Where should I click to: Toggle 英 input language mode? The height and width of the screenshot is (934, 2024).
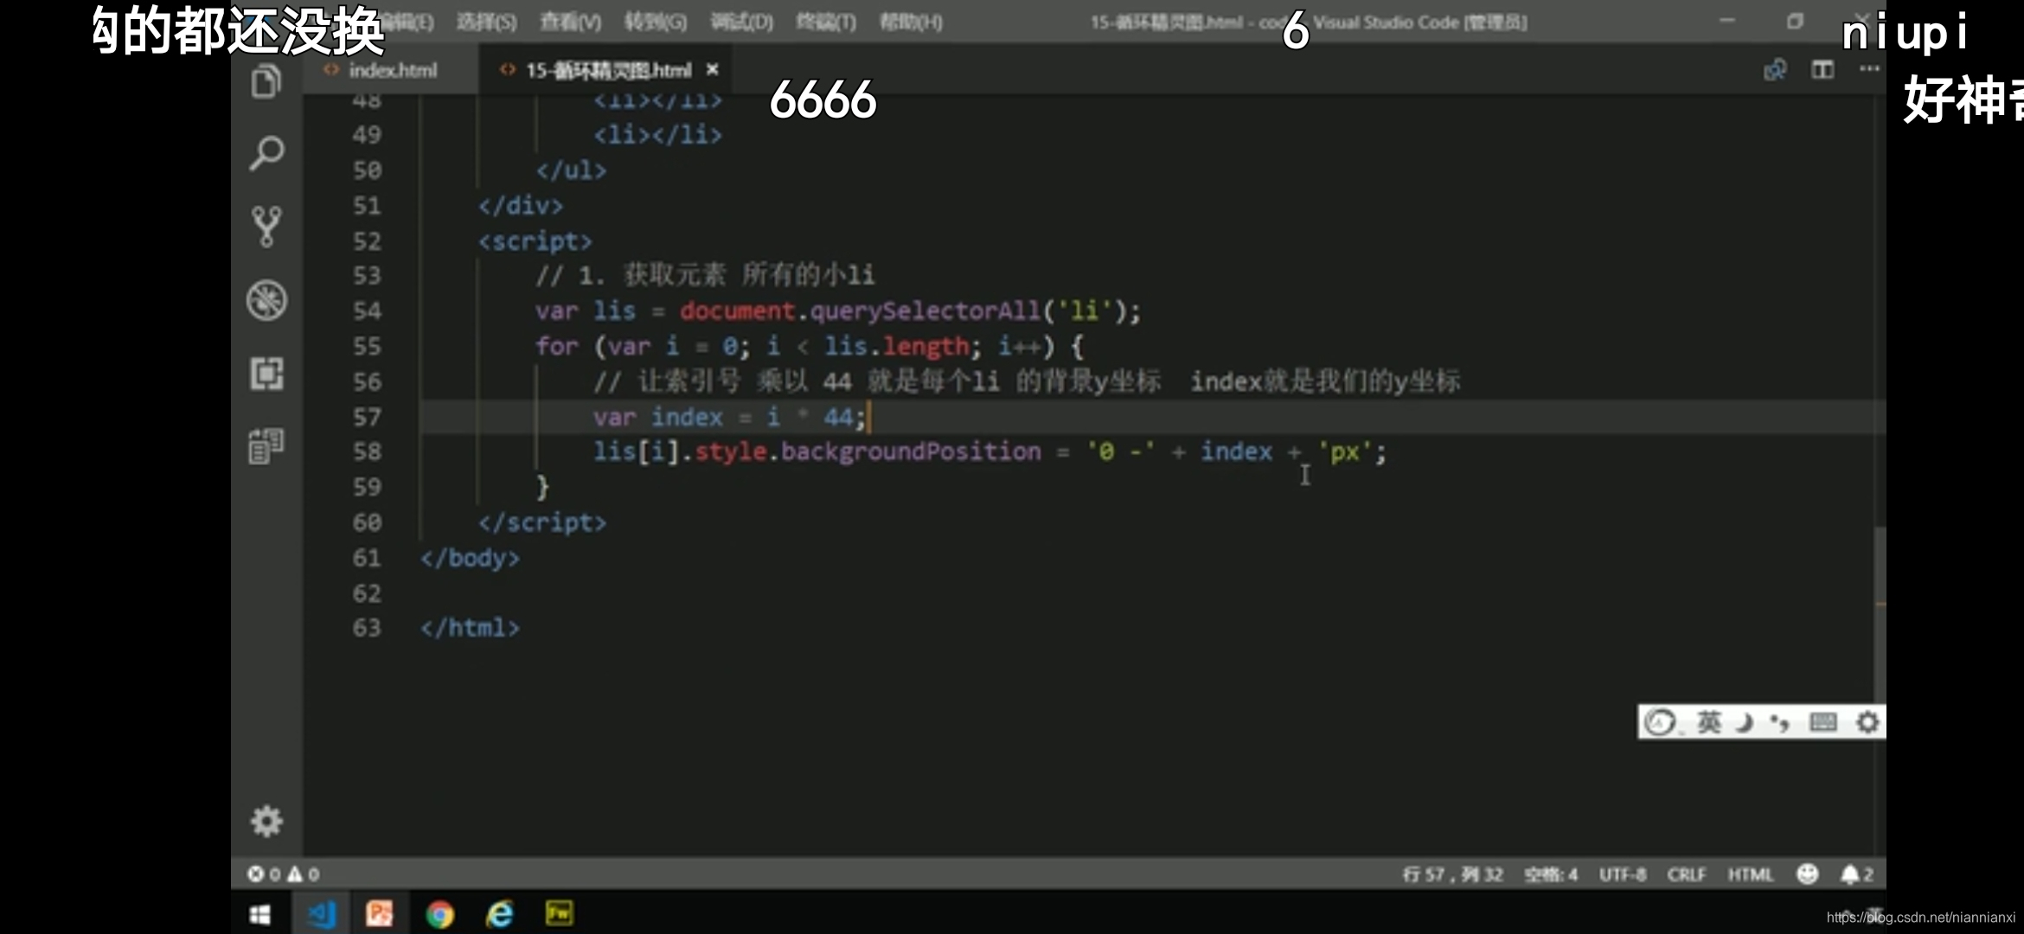pos(1708,722)
